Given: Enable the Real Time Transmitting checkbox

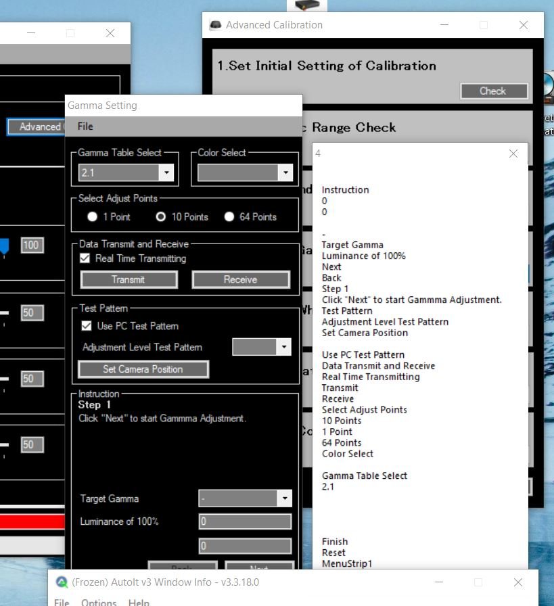Looking at the screenshot, I should [85, 258].
